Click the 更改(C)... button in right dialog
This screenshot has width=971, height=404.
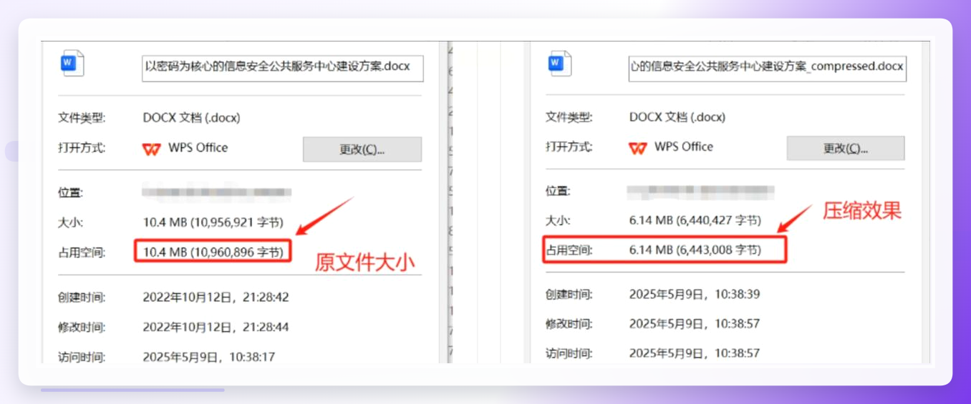coord(846,148)
